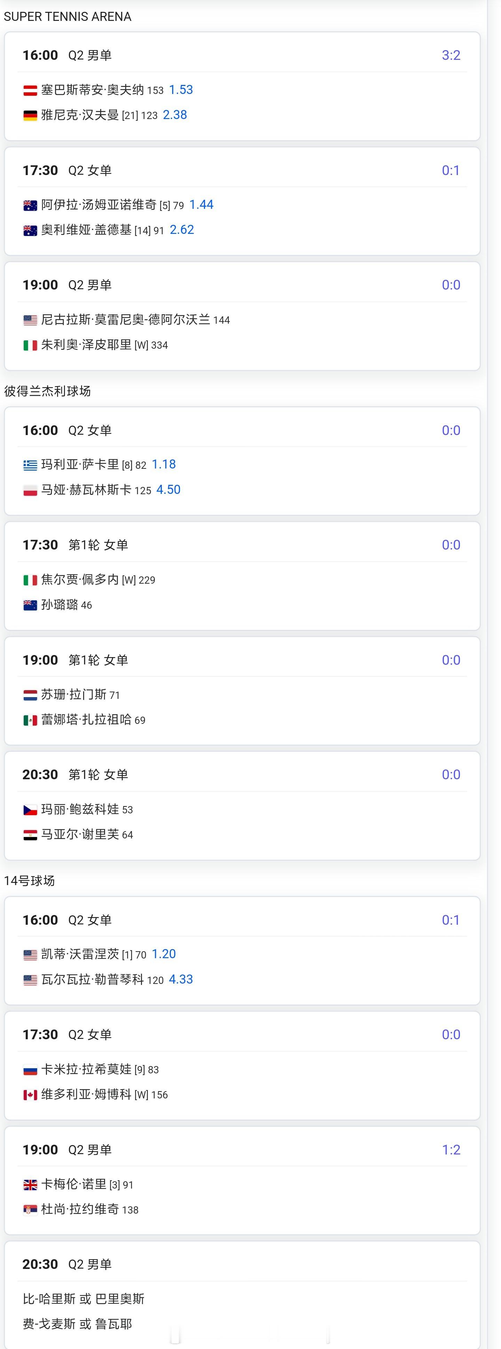Open the 3:2 score of 16:00 Q2 男单
Image resolution: width=501 pixels, height=1349 pixels.
tap(451, 55)
